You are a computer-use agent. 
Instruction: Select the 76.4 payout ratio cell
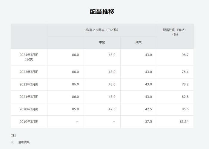[x=185, y=72]
